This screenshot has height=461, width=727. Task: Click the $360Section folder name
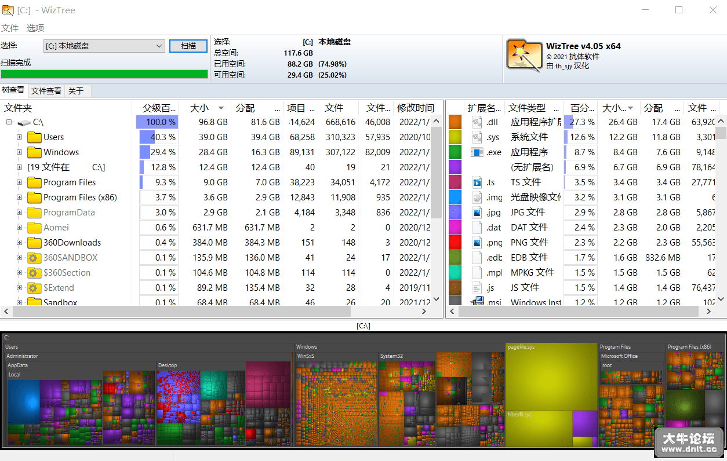67,273
